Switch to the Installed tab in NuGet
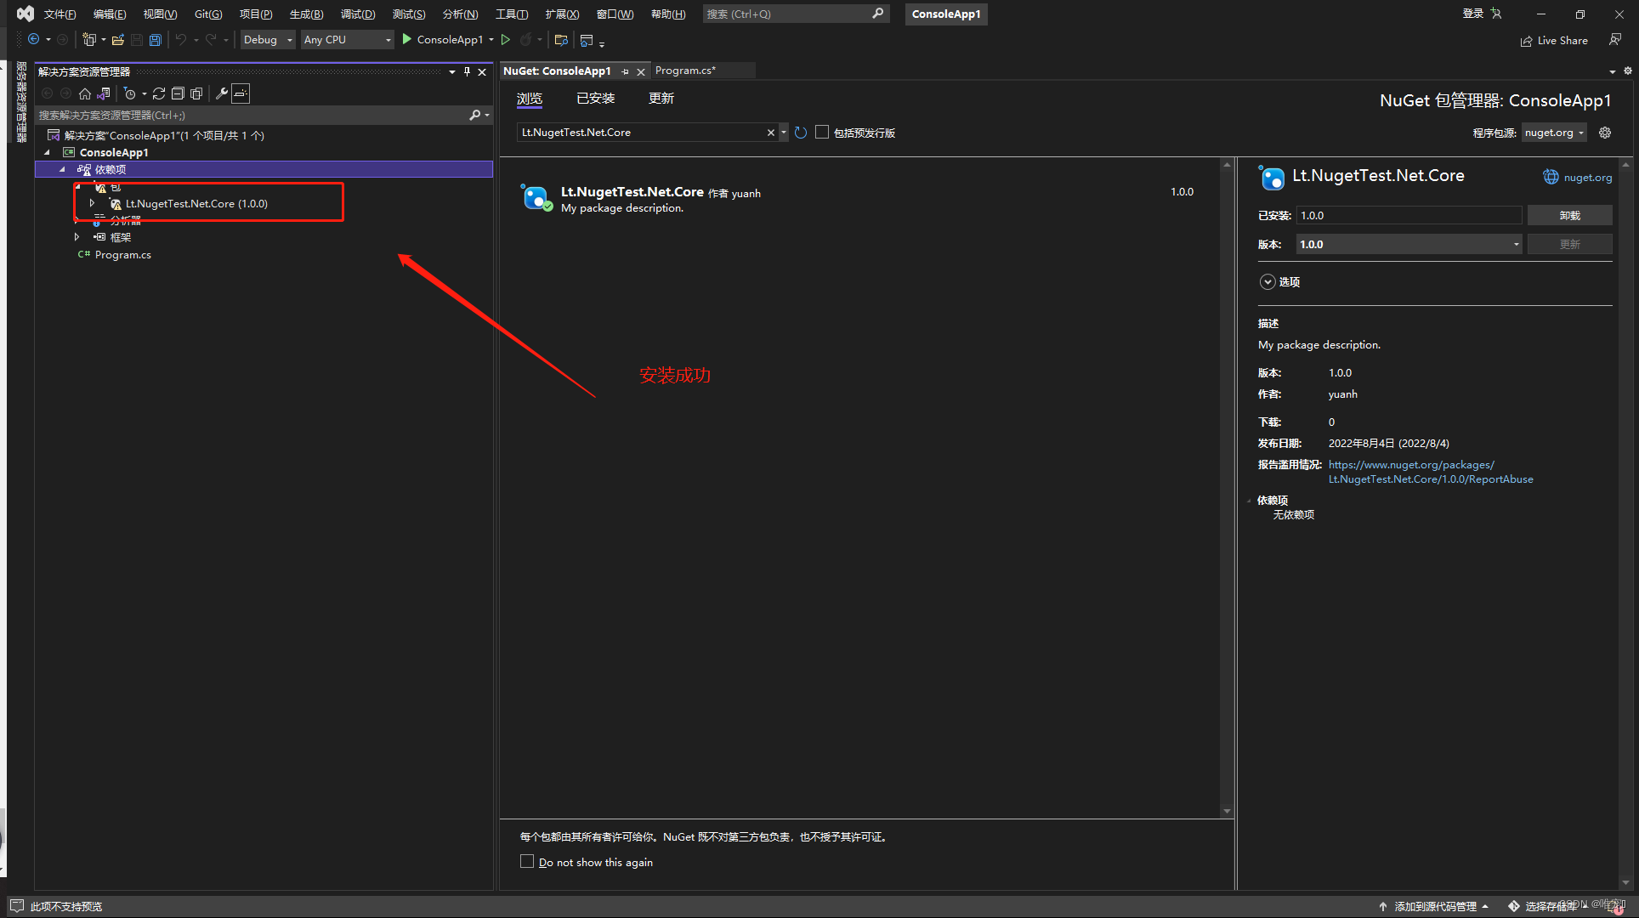This screenshot has width=1639, height=918. click(x=595, y=99)
